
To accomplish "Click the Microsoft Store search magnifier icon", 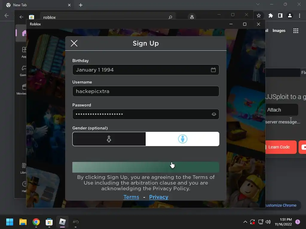I will [x=170, y=17].
